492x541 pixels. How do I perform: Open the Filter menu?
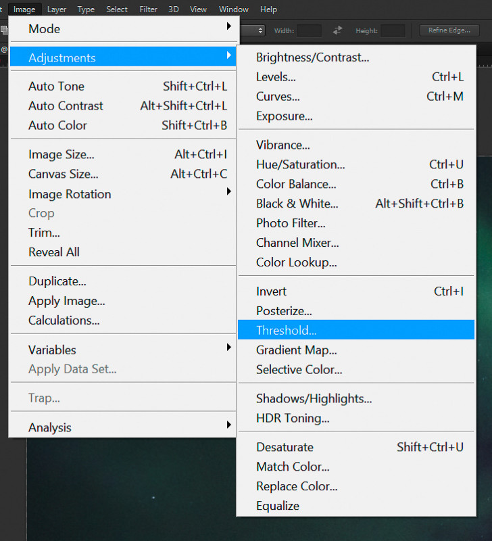pyautogui.click(x=148, y=9)
